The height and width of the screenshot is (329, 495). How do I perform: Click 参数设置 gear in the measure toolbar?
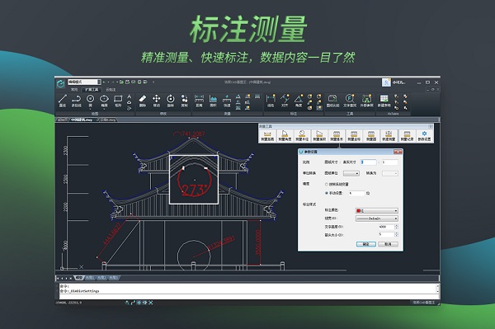[x=424, y=135]
